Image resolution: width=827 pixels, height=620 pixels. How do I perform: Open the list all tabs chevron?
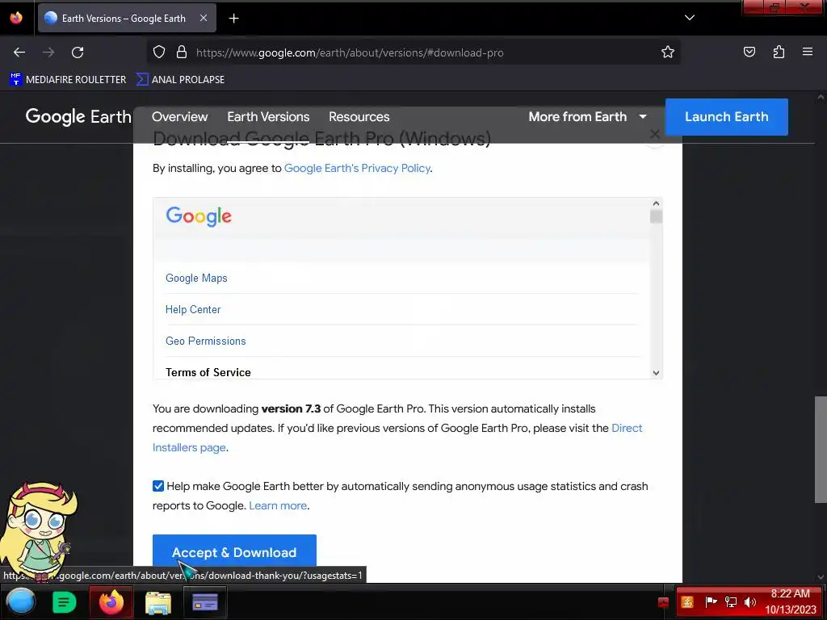(x=690, y=18)
